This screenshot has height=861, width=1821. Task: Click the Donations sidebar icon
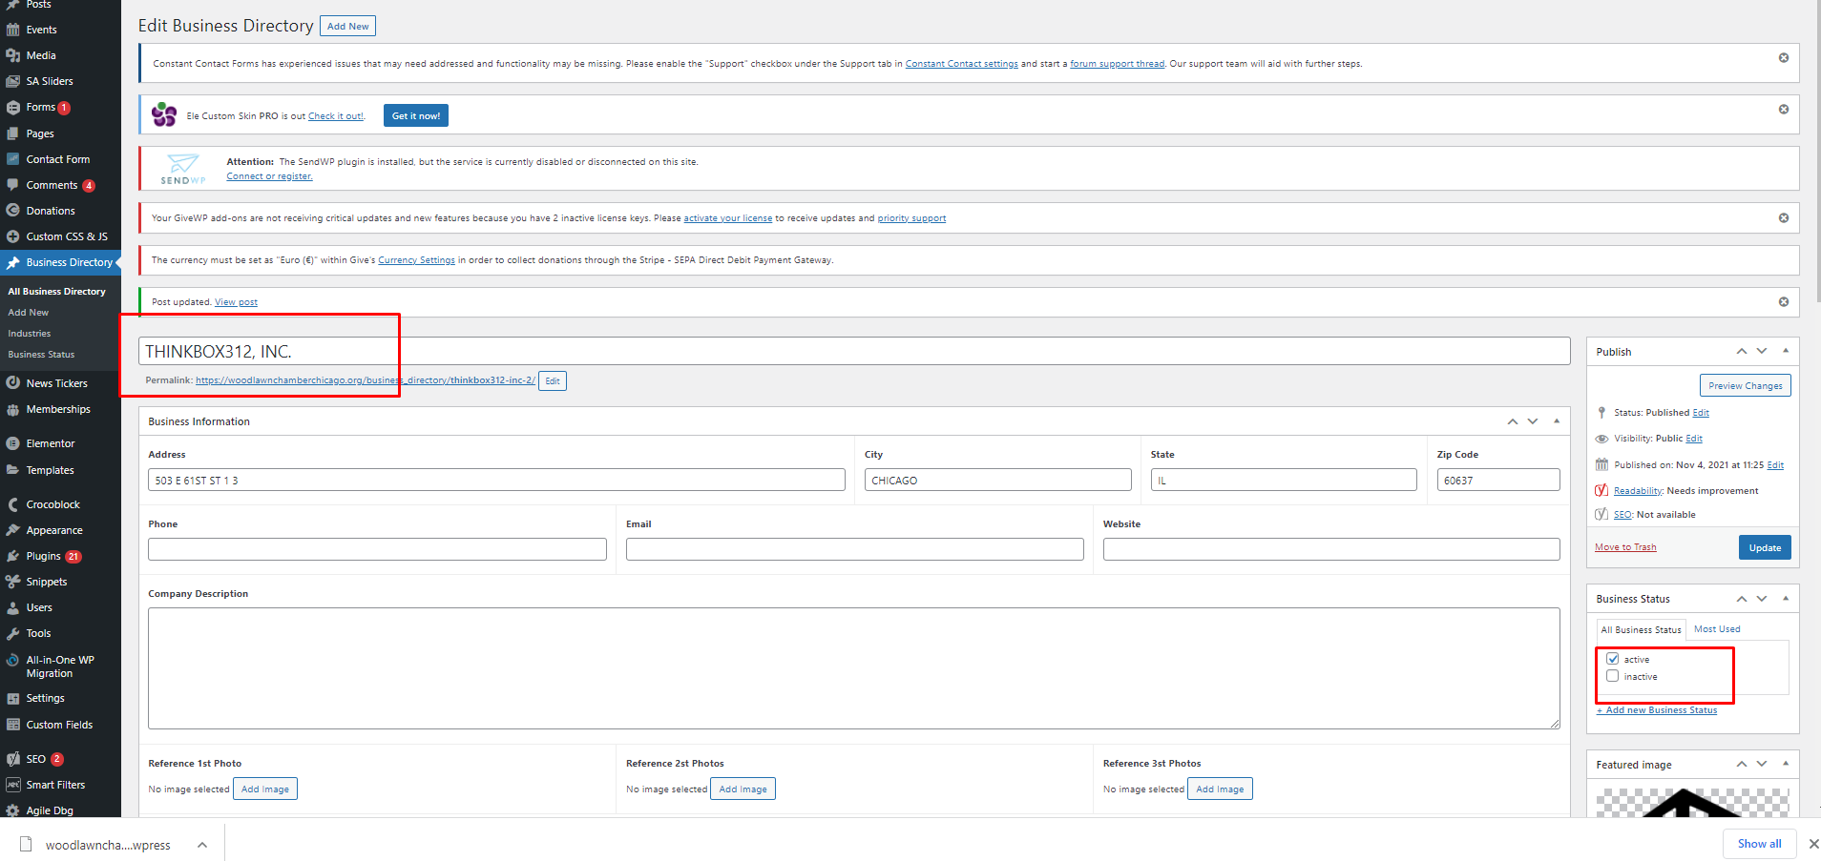pos(13,211)
